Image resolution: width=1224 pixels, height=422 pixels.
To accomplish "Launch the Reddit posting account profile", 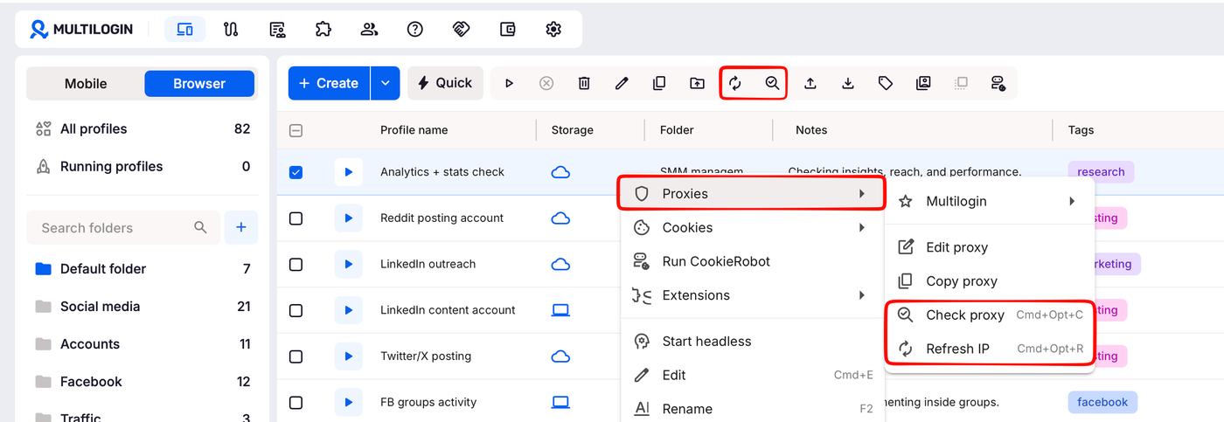I will [349, 218].
